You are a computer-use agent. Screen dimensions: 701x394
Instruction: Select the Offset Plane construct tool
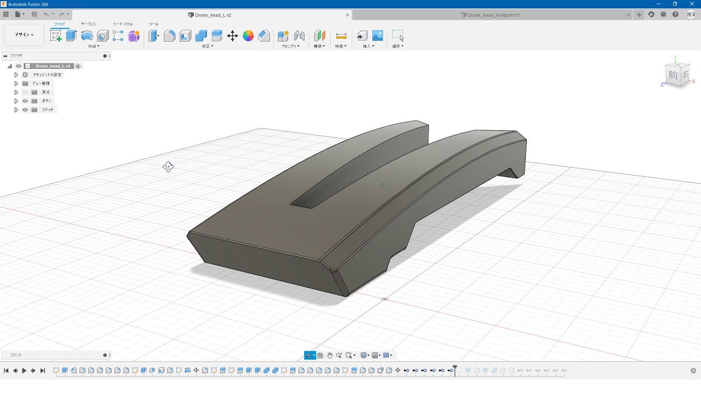coord(319,36)
